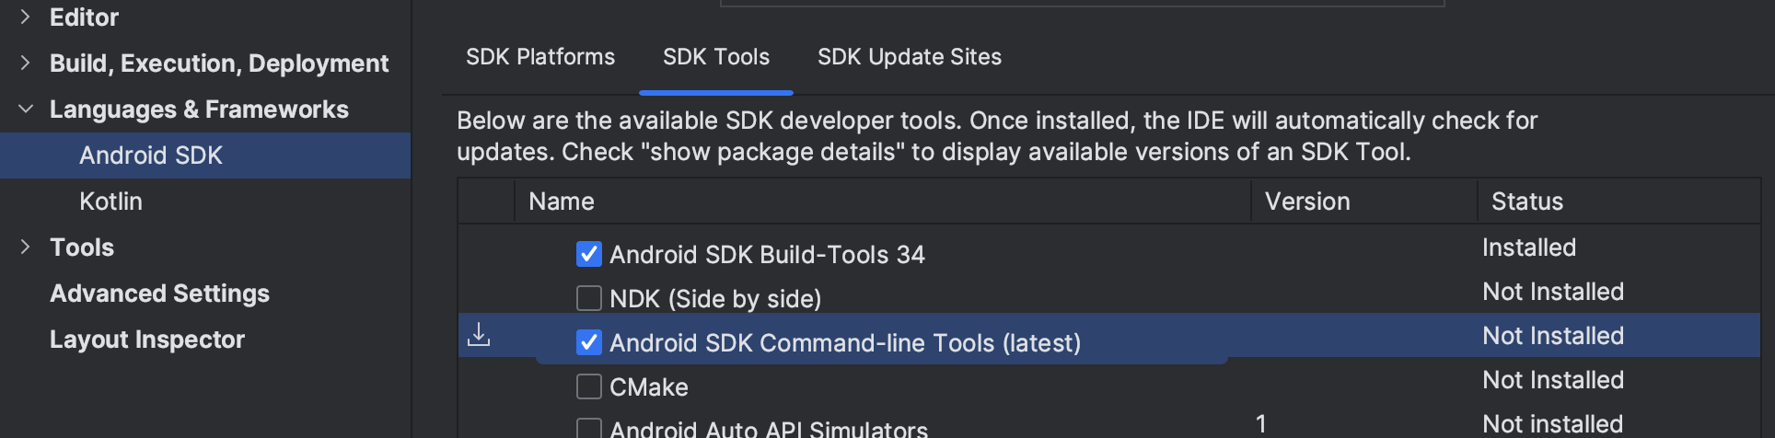This screenshot has width=1775, height=438.
Task: Collapse the Languages & Frameworks section
Action: 25,109
